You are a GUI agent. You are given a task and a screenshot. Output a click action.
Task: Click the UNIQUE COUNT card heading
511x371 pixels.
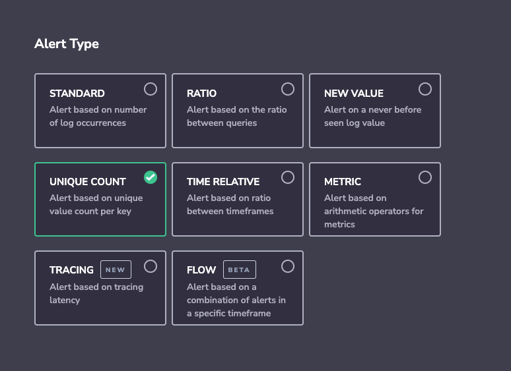click(88, 182)
